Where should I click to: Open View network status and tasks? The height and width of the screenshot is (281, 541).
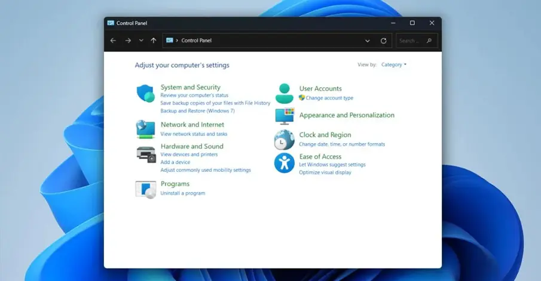click(x=194, y=134)
